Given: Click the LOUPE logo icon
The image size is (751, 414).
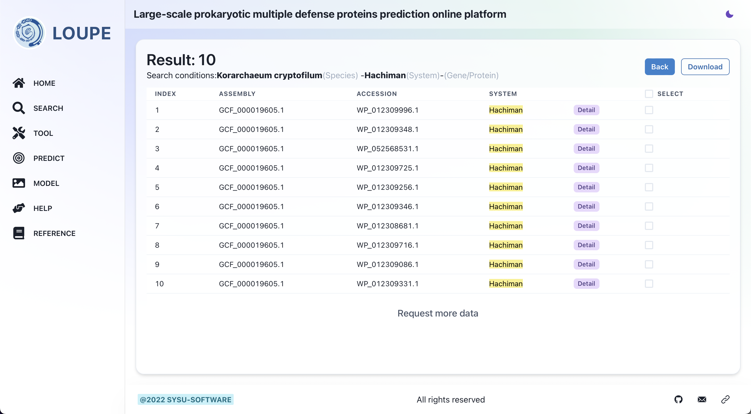Looking at the screenshot, I should pyautogui.click(x=29, y=33).
